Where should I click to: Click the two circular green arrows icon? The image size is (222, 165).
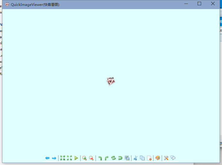click(x=113, y=158)
